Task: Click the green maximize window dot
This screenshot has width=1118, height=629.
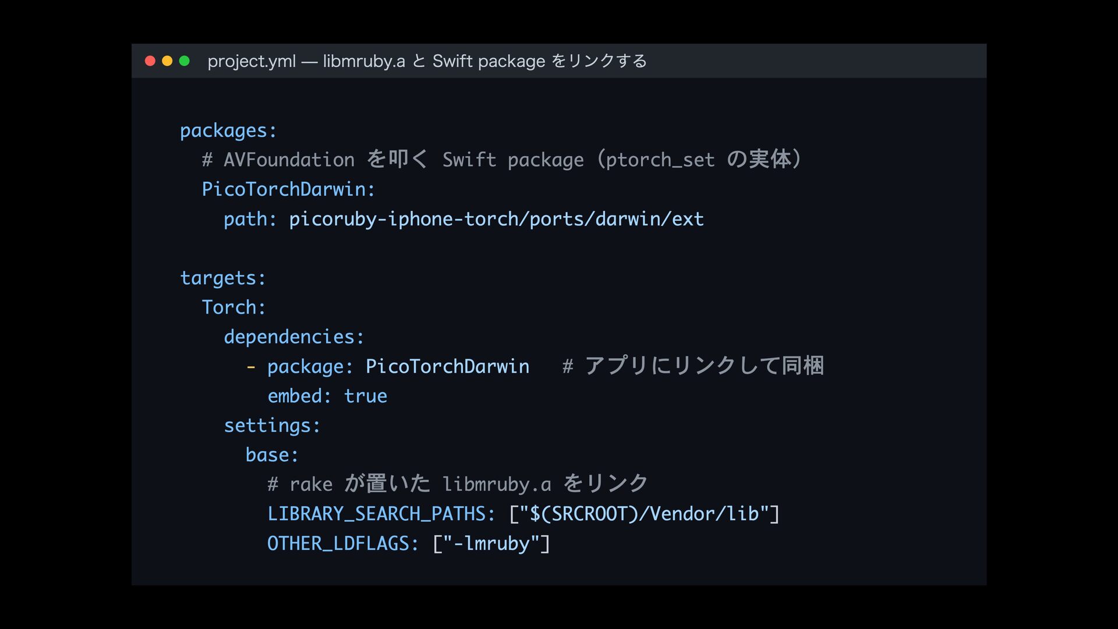Action: 185,61
